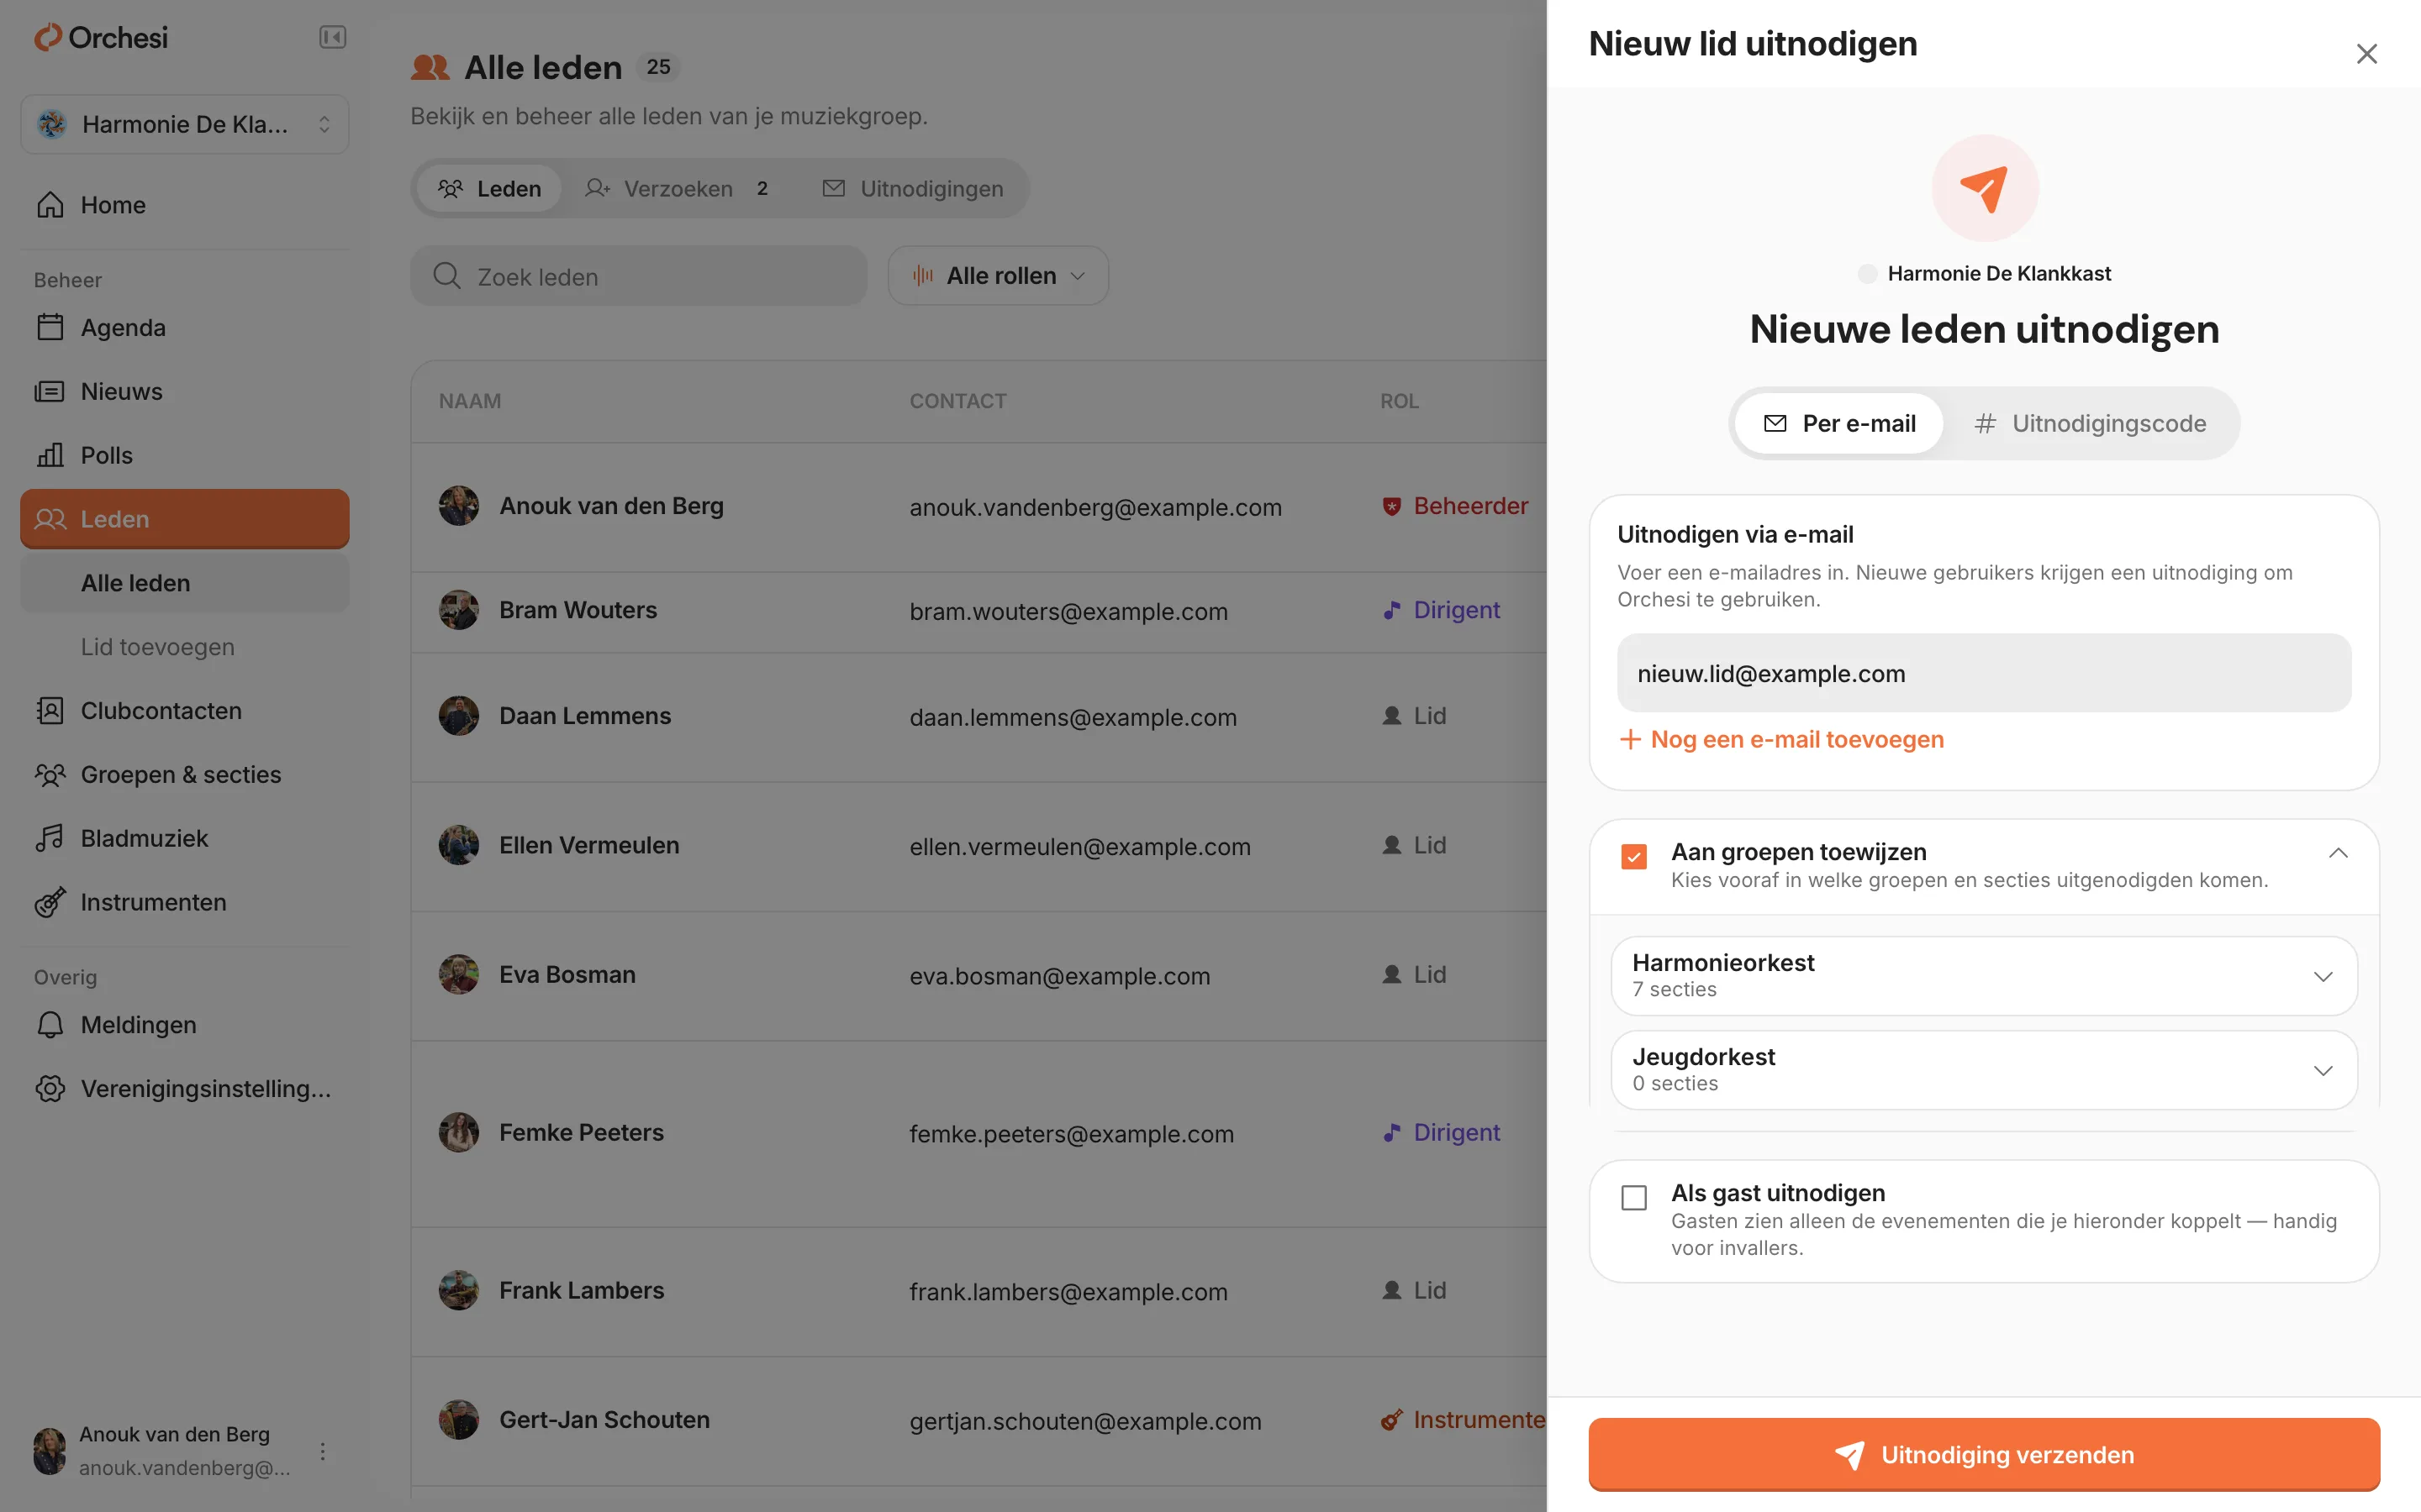Collapse the sidebar with the panel icon
The width and height of the screenshot is (2421, 1512).
[x=332, y=38]
